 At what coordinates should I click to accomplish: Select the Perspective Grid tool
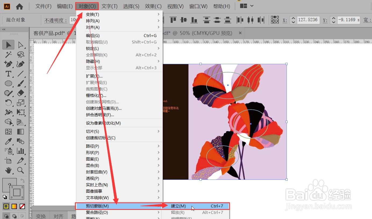click(x=21, y=122)
